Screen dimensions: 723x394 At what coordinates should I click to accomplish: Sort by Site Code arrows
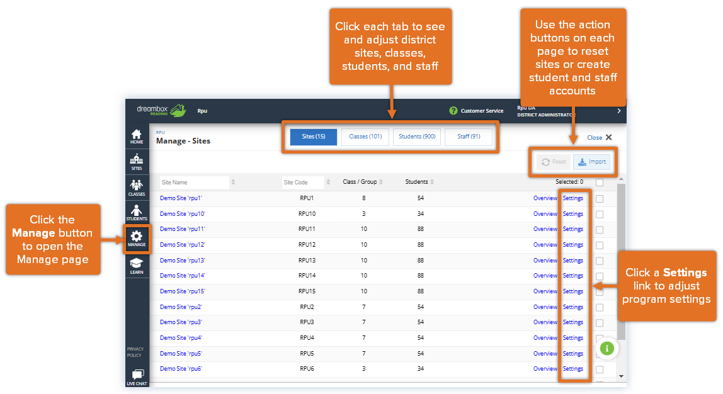click(328, 182)
